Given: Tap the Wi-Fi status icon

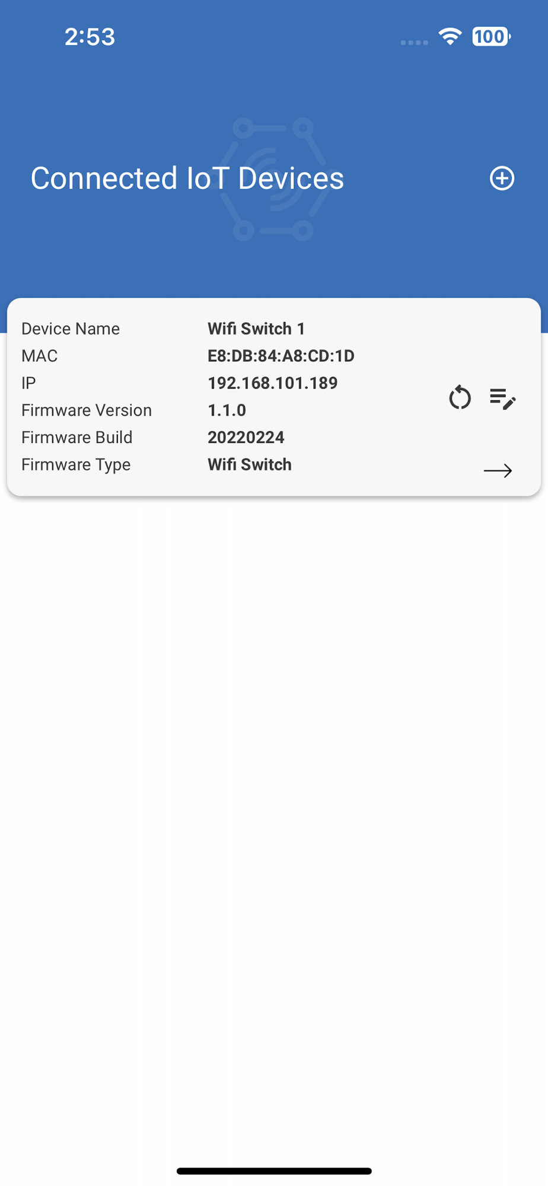Looking at the screenshot, I should [x=450, y=37].
